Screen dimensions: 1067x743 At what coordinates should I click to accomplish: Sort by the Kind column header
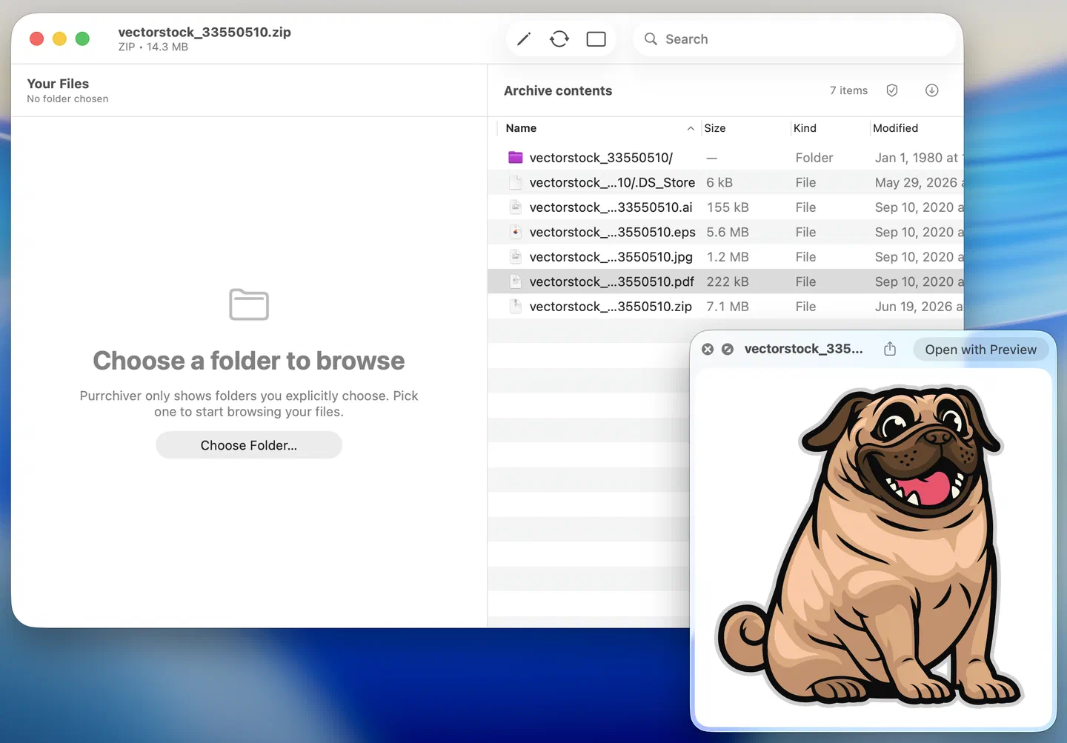[805, 128]
